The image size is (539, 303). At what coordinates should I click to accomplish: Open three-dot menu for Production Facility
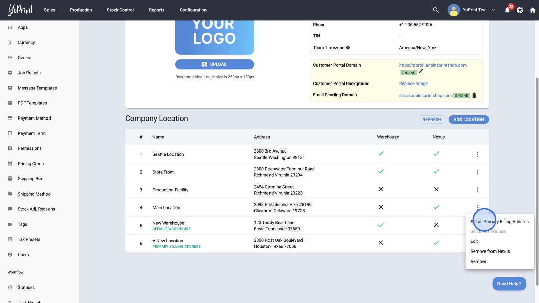point(477,190)
